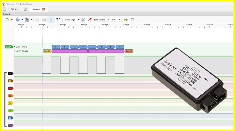235x131 pixels.
Task: Click the first '1' bit annotation after Start bit
Action: [56, 47]
